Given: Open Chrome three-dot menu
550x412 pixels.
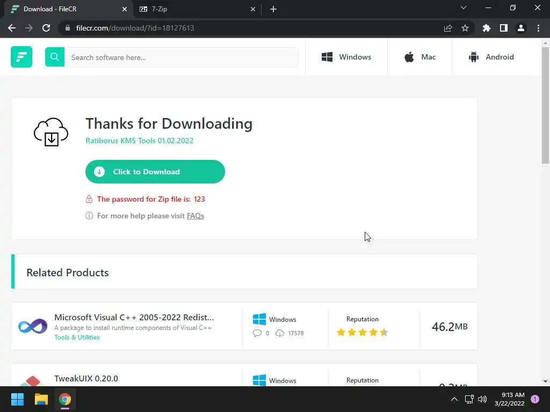Looking at the screenshot, I should pos(538,28).
